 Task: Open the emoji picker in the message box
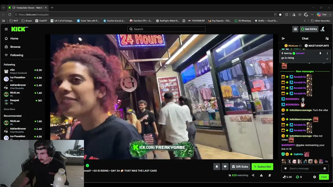tap(325, 169)
